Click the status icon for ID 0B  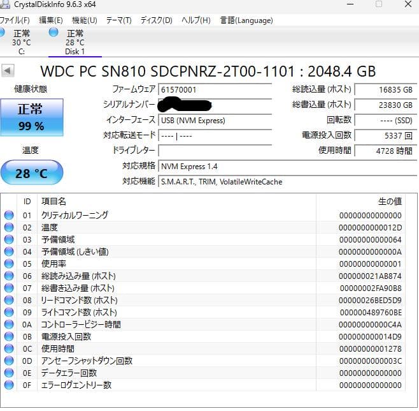click(9, 336)
